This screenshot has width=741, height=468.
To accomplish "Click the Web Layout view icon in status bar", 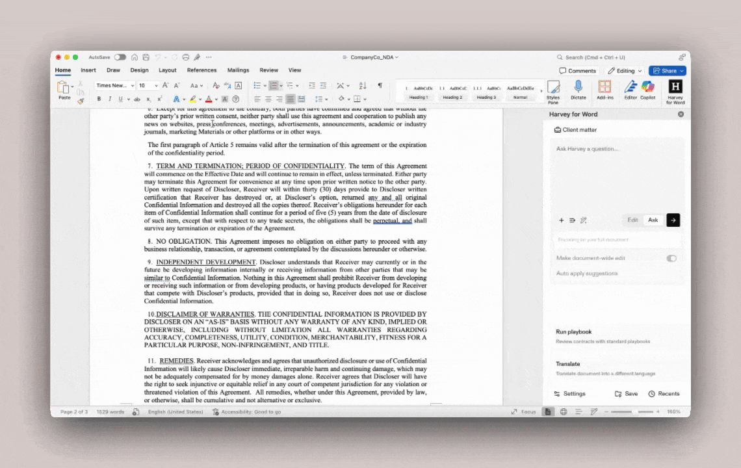I will [x=564, y=411].
